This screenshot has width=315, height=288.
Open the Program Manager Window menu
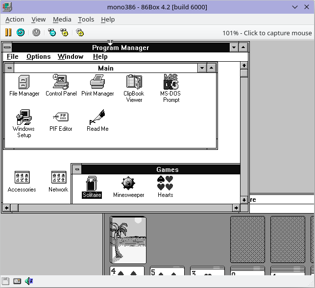pos(71,57)
